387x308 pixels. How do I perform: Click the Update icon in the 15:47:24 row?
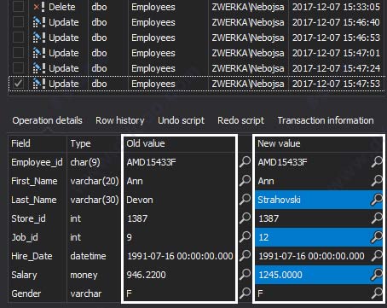click(x=39, y=68)
